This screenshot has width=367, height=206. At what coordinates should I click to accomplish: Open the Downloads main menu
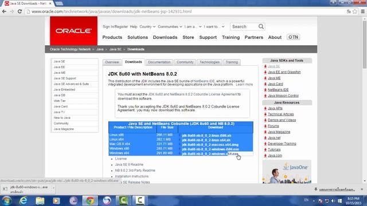(165, 37)
